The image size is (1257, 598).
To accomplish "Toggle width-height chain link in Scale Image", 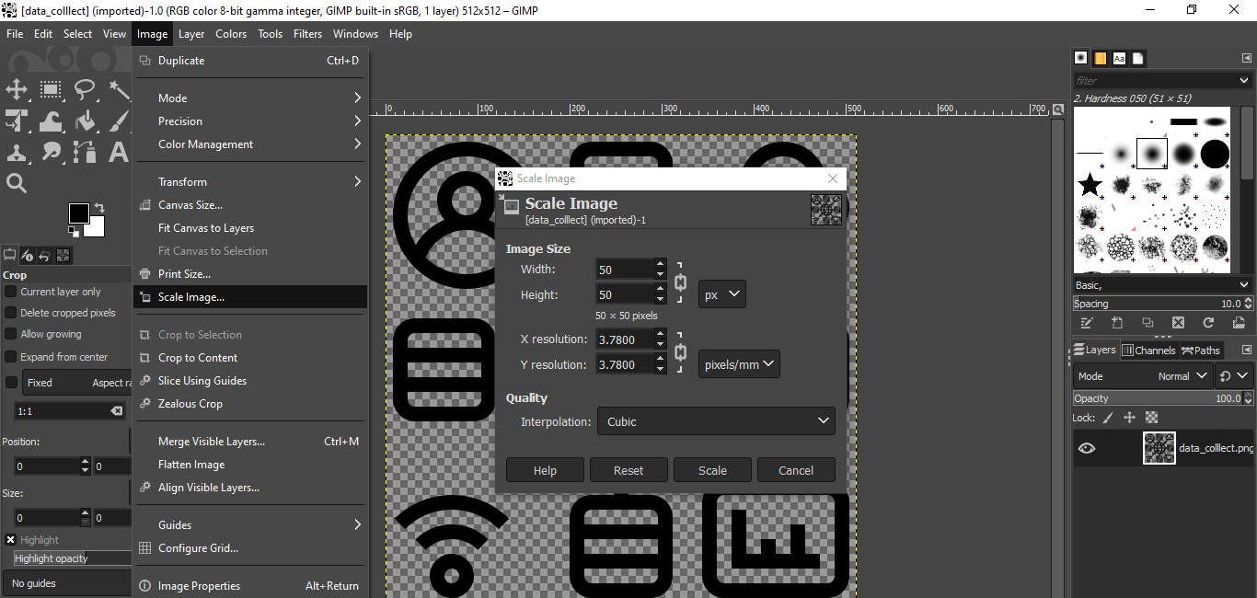I will point(680,282).
